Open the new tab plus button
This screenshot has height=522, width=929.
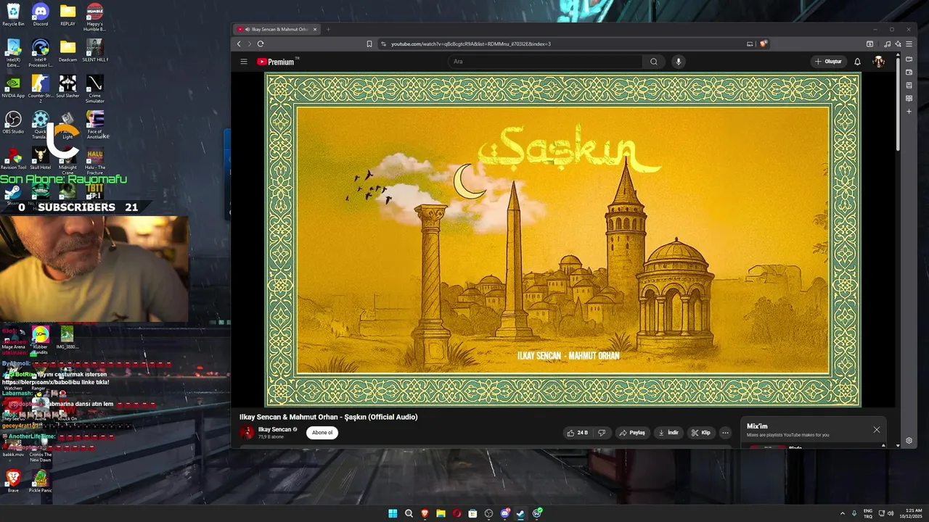pos(328,29)
